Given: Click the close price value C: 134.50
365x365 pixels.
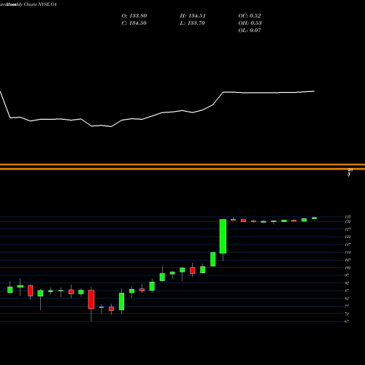Looking at the screenshot, I should [134, 23].
